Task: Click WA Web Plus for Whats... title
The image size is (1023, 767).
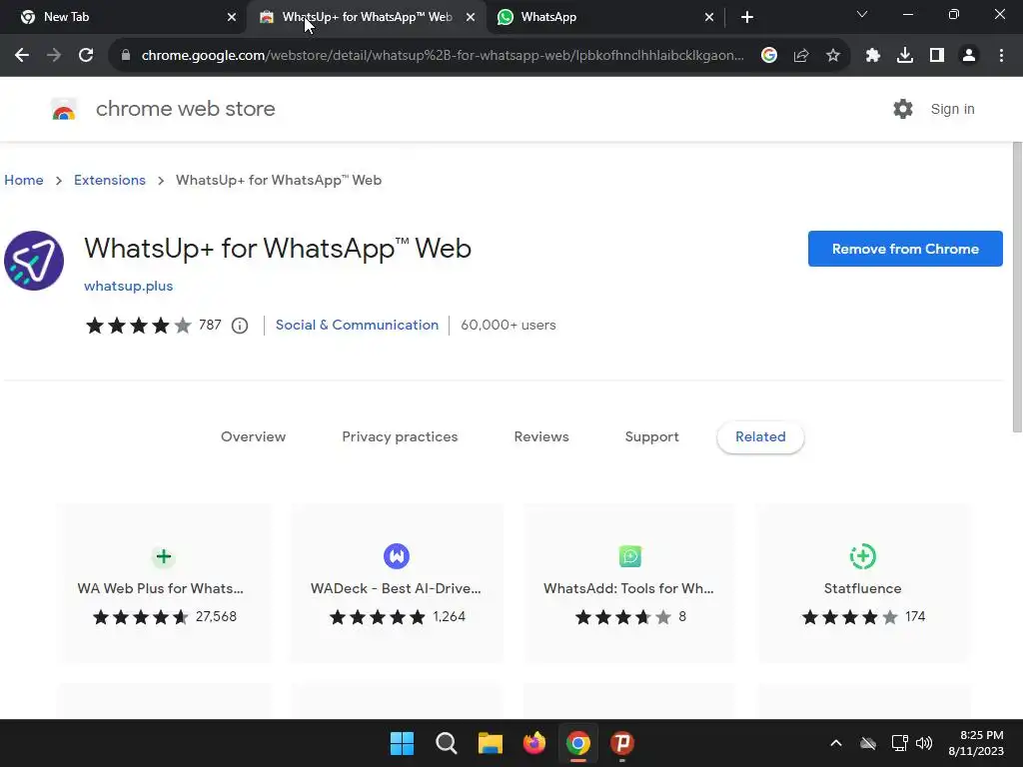Action: tap(161, 588)
